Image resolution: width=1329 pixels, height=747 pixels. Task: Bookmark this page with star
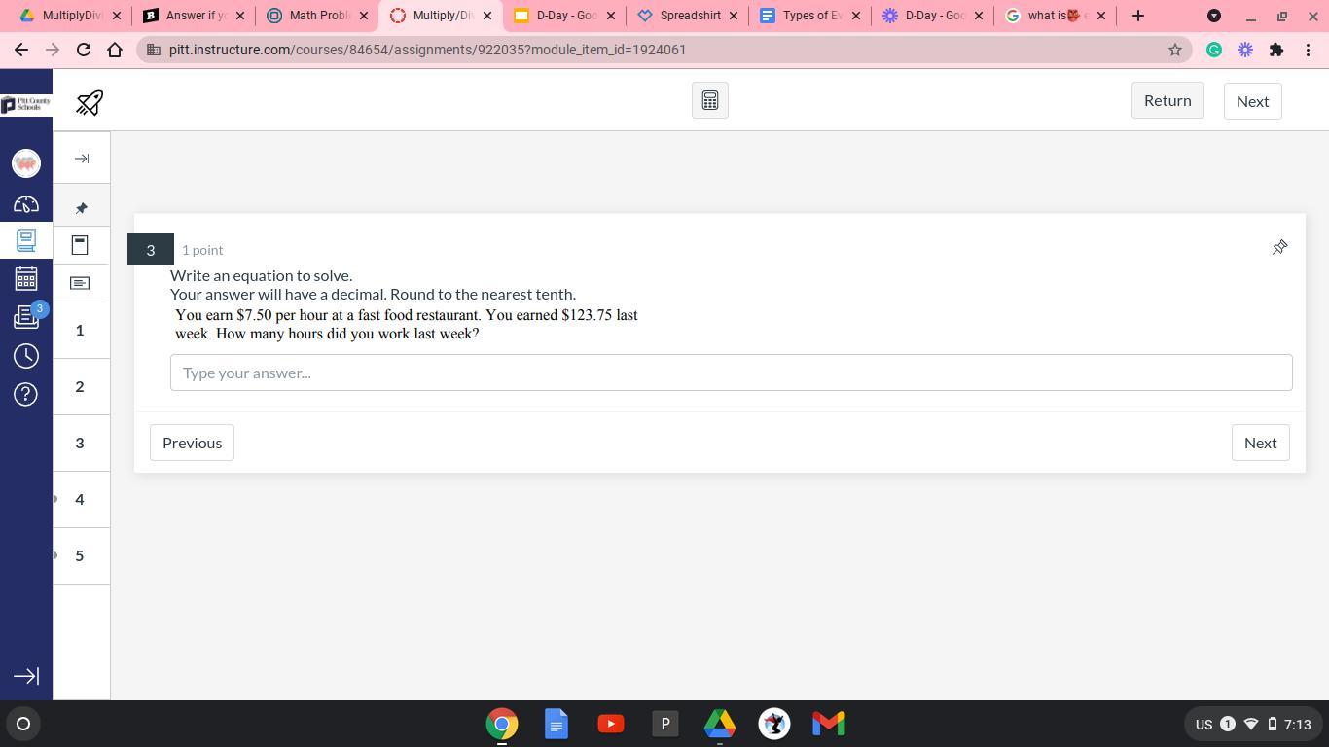pyautogui.click(x=1175, y=50)
